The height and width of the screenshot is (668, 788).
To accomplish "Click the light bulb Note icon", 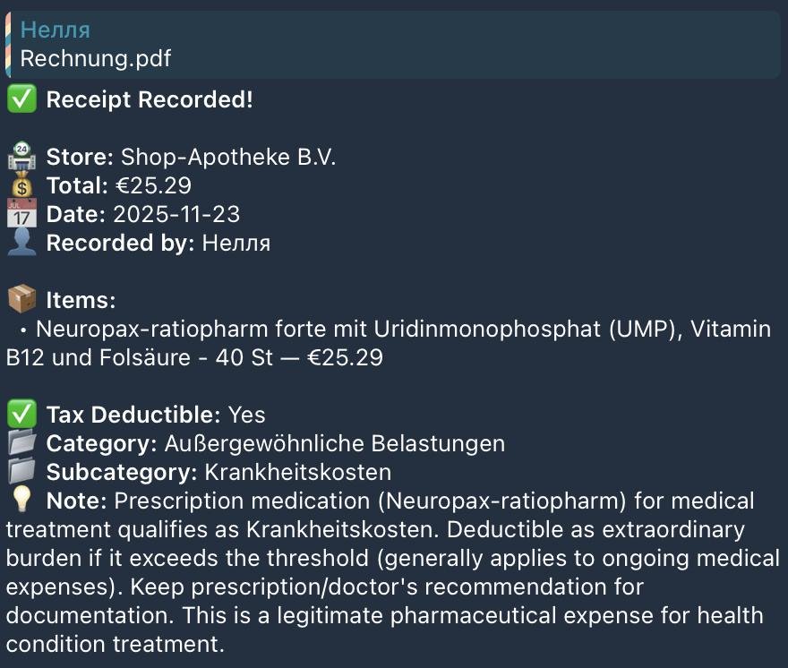I will click(x=21, y=501).
